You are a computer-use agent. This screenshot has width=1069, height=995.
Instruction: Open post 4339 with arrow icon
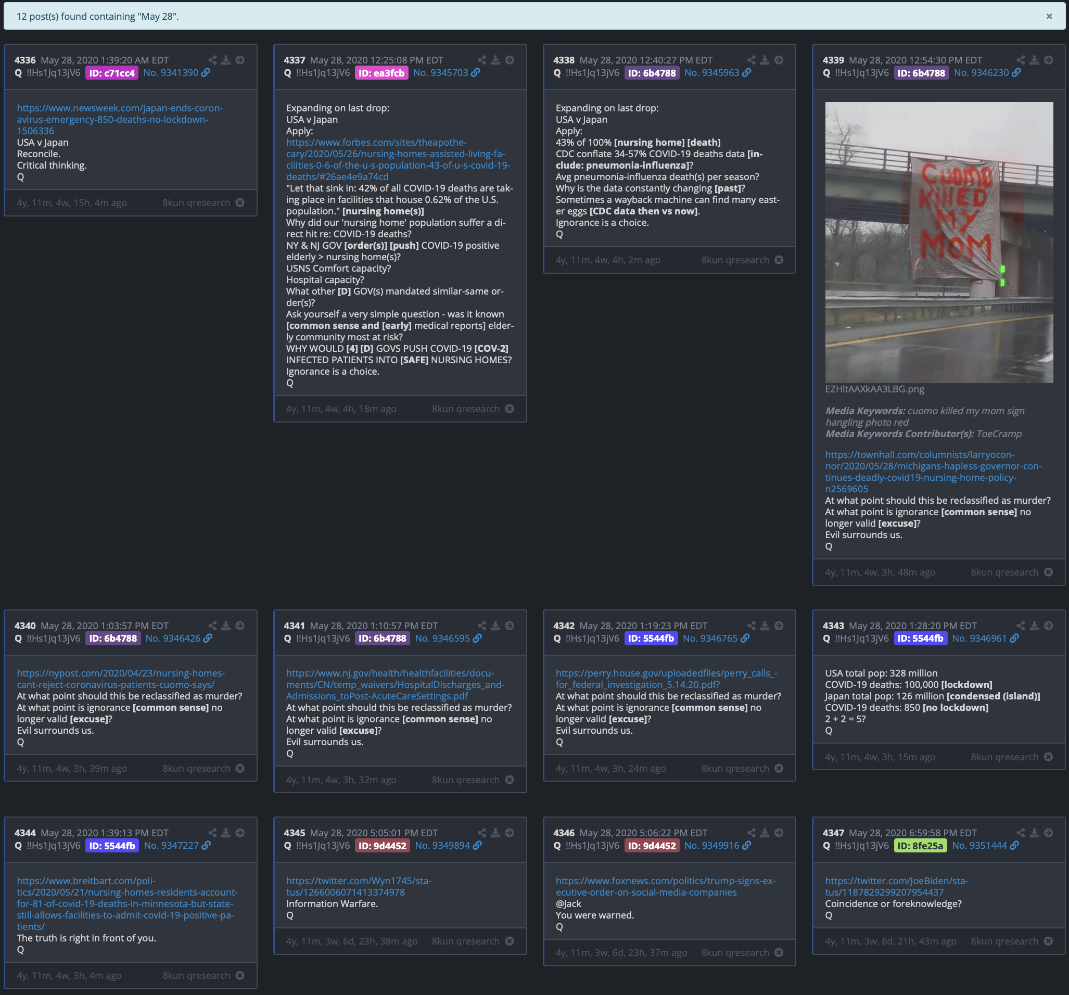1048,60
